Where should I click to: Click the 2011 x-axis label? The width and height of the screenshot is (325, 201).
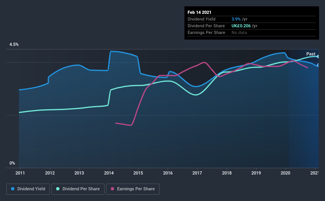coord(20,173)
